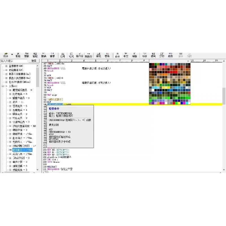Toggle the 标尺 ruler display
Image resolution: width=226 pixels, height=226 pixels.
pos(71,55)
